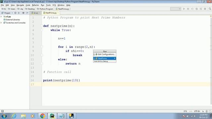Expand the a1.py project tree node
The image size is (212, 119).
tap(1, 17)
